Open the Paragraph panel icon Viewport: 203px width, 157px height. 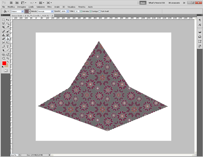(x=200, y=20)
